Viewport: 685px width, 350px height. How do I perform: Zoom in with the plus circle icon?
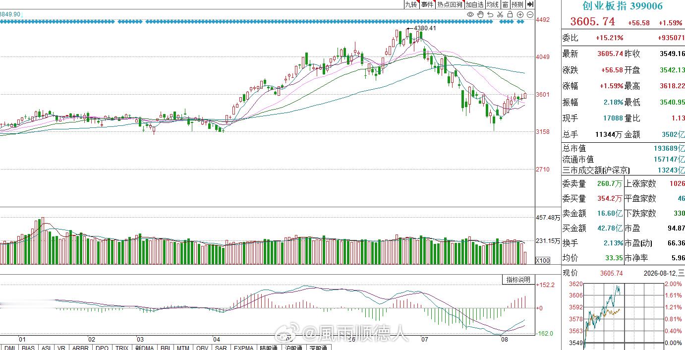(x=520, y=14)
